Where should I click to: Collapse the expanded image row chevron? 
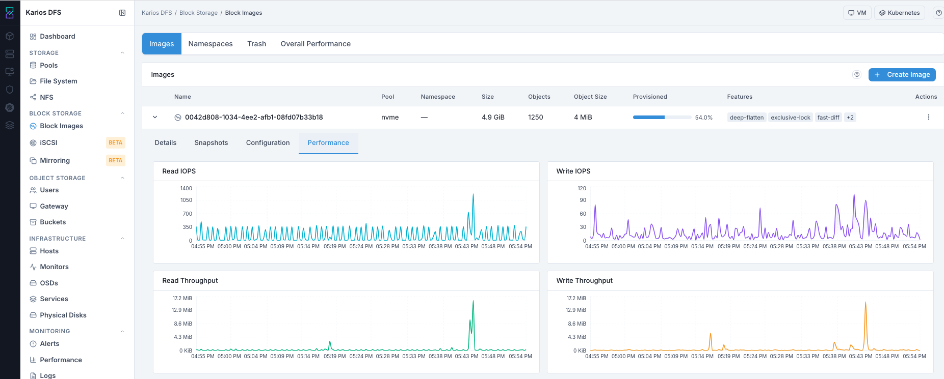[x=155, y=117]
